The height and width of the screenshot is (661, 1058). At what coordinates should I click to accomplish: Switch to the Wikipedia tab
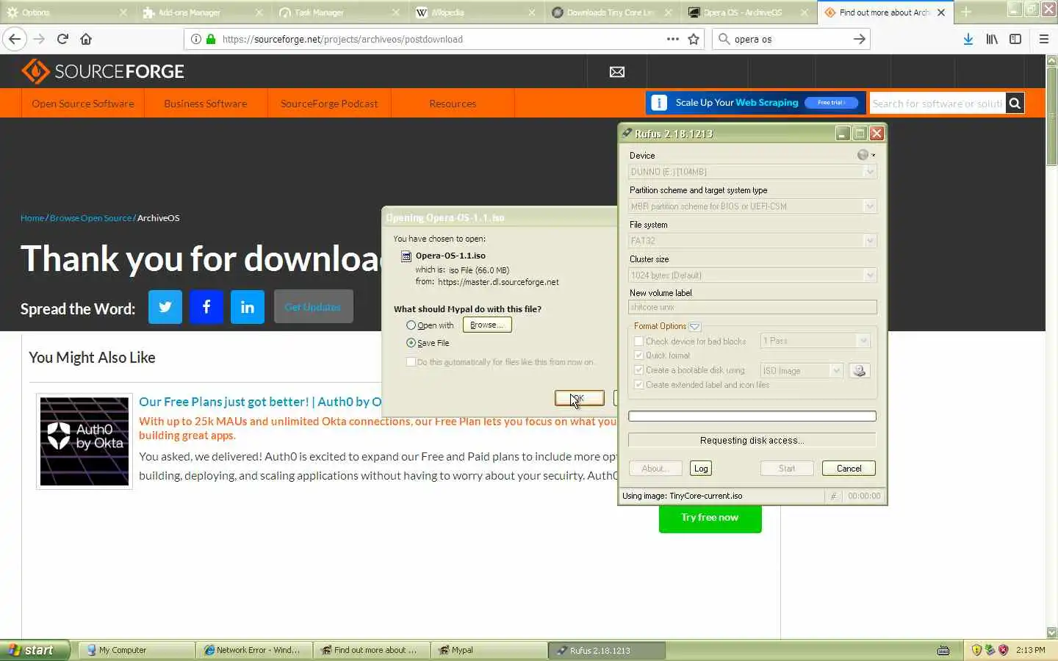475,12
